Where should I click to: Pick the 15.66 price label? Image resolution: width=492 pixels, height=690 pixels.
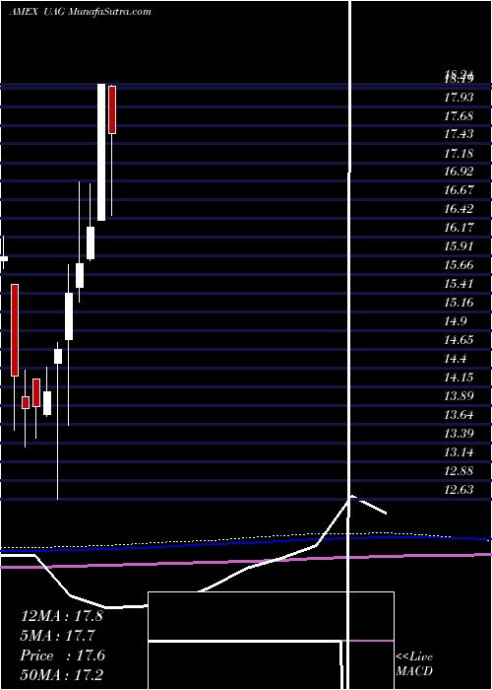(459, 265)
